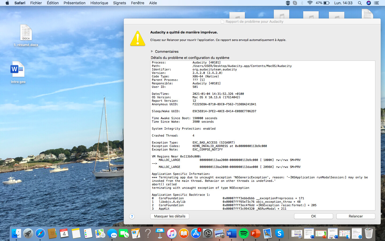Open first minimized document thumbnail in Dock
The image size is (385, 241).
tap(297, 234)
